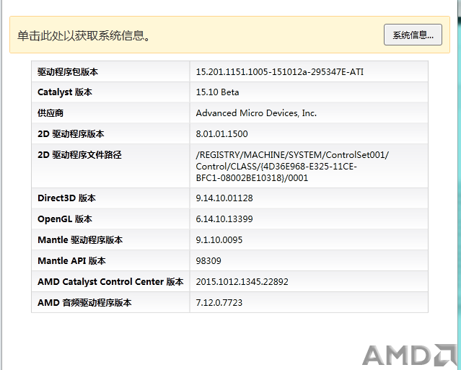This screenshot has height=370, width=461.
Task: Select the Catalyst 版本 label
Action: click(x=65, y=92)
